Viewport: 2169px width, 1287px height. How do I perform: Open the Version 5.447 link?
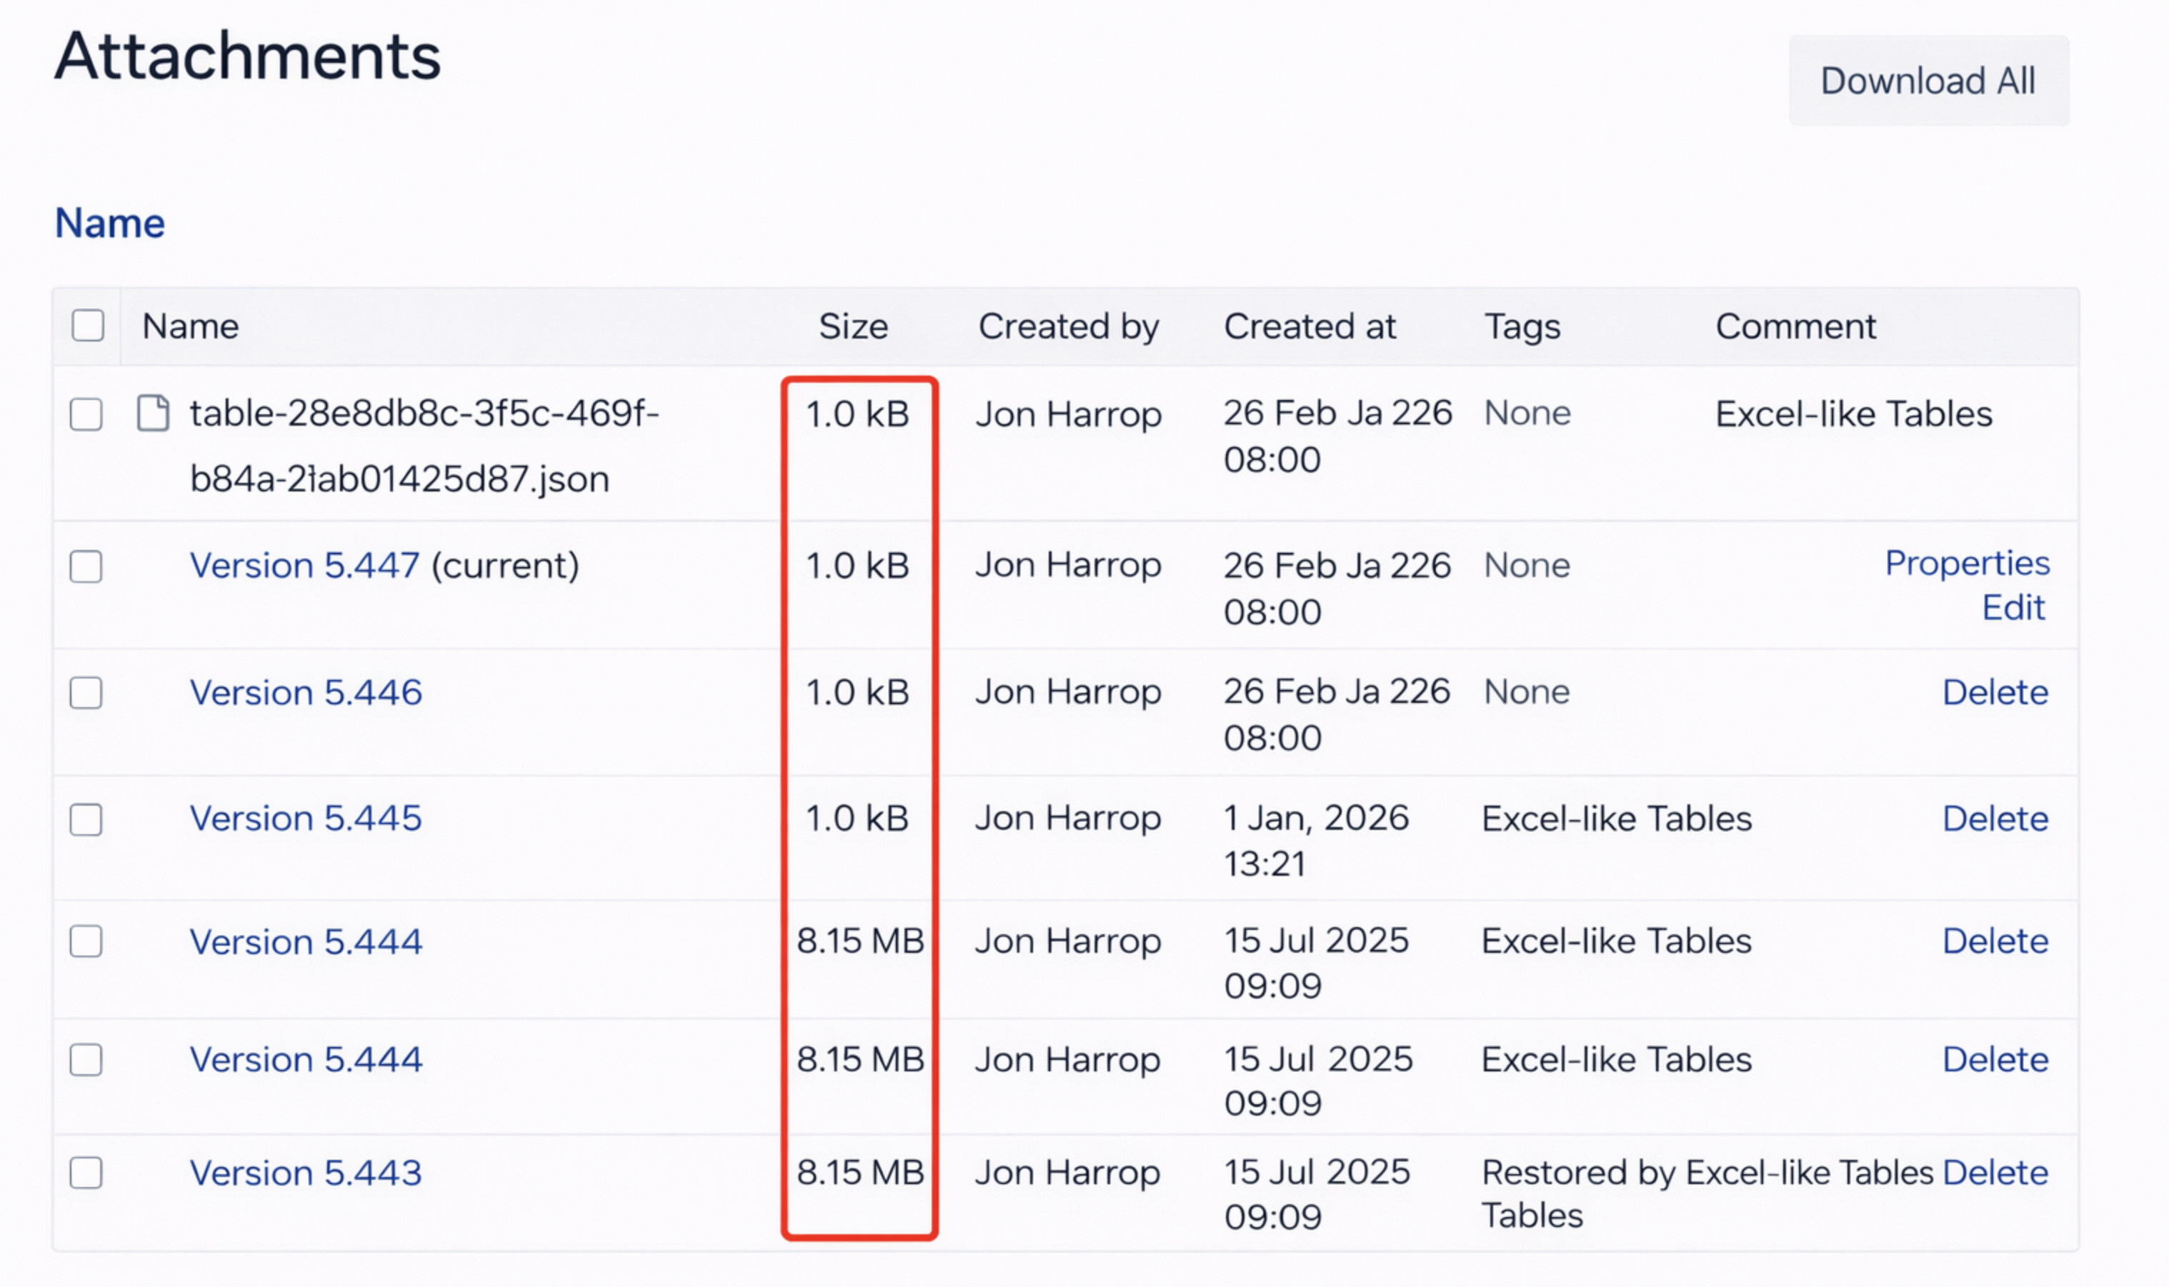point(304,566)
